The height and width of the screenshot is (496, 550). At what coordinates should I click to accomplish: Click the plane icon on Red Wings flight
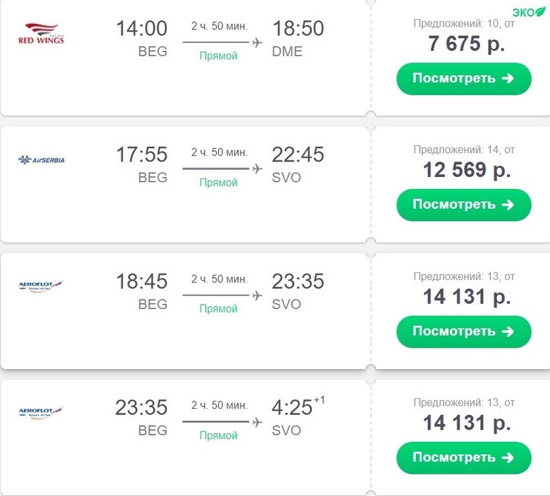click(256, 42)
